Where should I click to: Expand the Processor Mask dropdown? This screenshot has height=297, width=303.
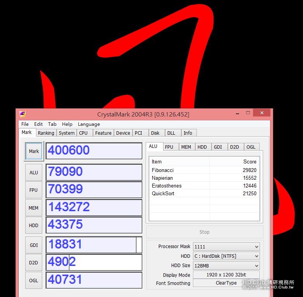226,247
